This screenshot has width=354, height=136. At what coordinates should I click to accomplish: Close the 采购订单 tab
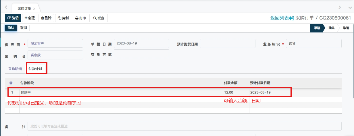tap(34, 9)
